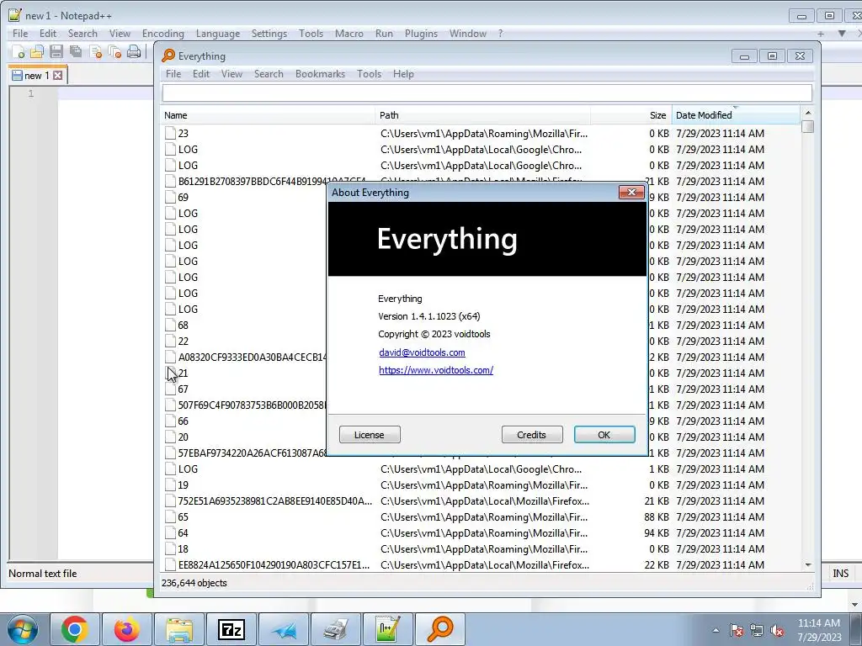Open Everything's View menu
Viewport: 862px width, 646px height.
pos(231,74)
